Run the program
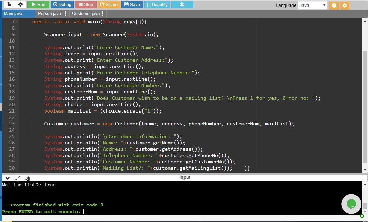The width and height of the screenshot is (368, 222). 38,4
